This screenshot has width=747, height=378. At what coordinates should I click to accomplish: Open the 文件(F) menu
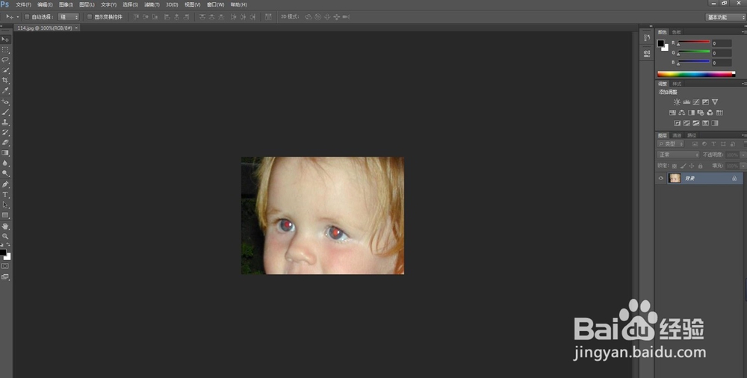[23, 4]
